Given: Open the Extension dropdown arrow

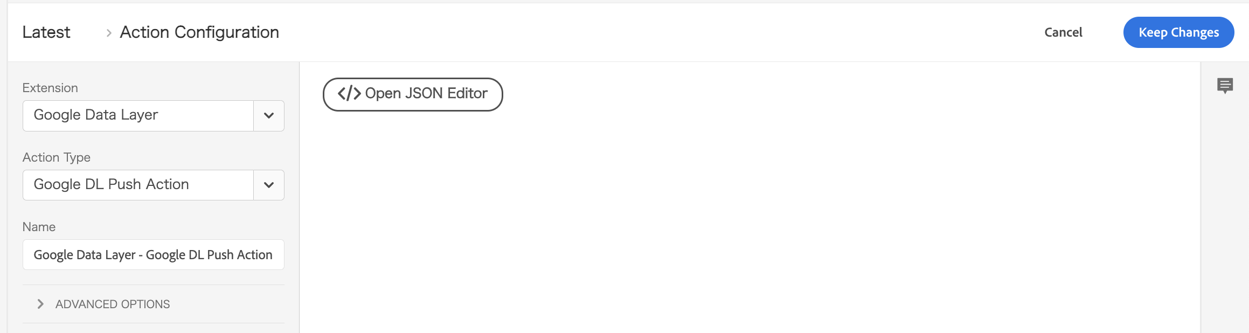Looking at the screenshot, I should 269,116.
